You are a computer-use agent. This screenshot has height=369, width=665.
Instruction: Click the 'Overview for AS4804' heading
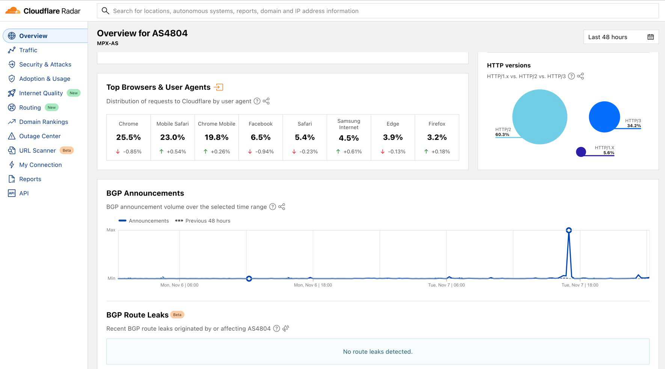[142, 33]
